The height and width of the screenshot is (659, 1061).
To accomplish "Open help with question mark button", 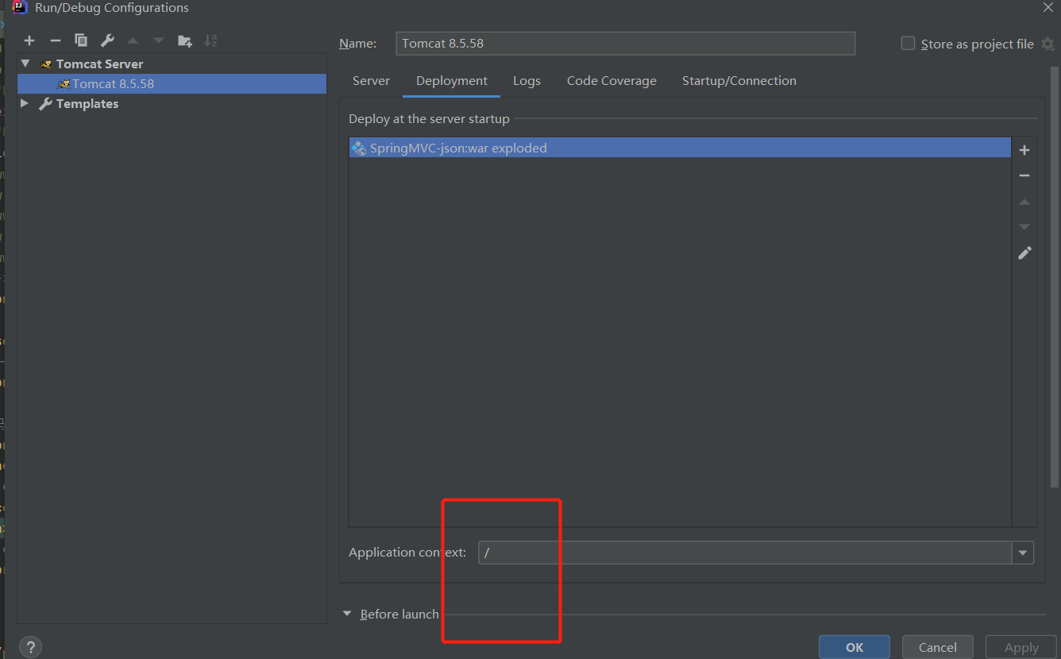I will pyautogui.click(x=30, y=646).
